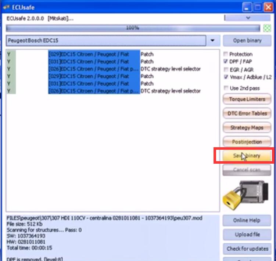Screen dimensions: 276x261
Task: Open Online Help
Action: click(x=247, y=220)
